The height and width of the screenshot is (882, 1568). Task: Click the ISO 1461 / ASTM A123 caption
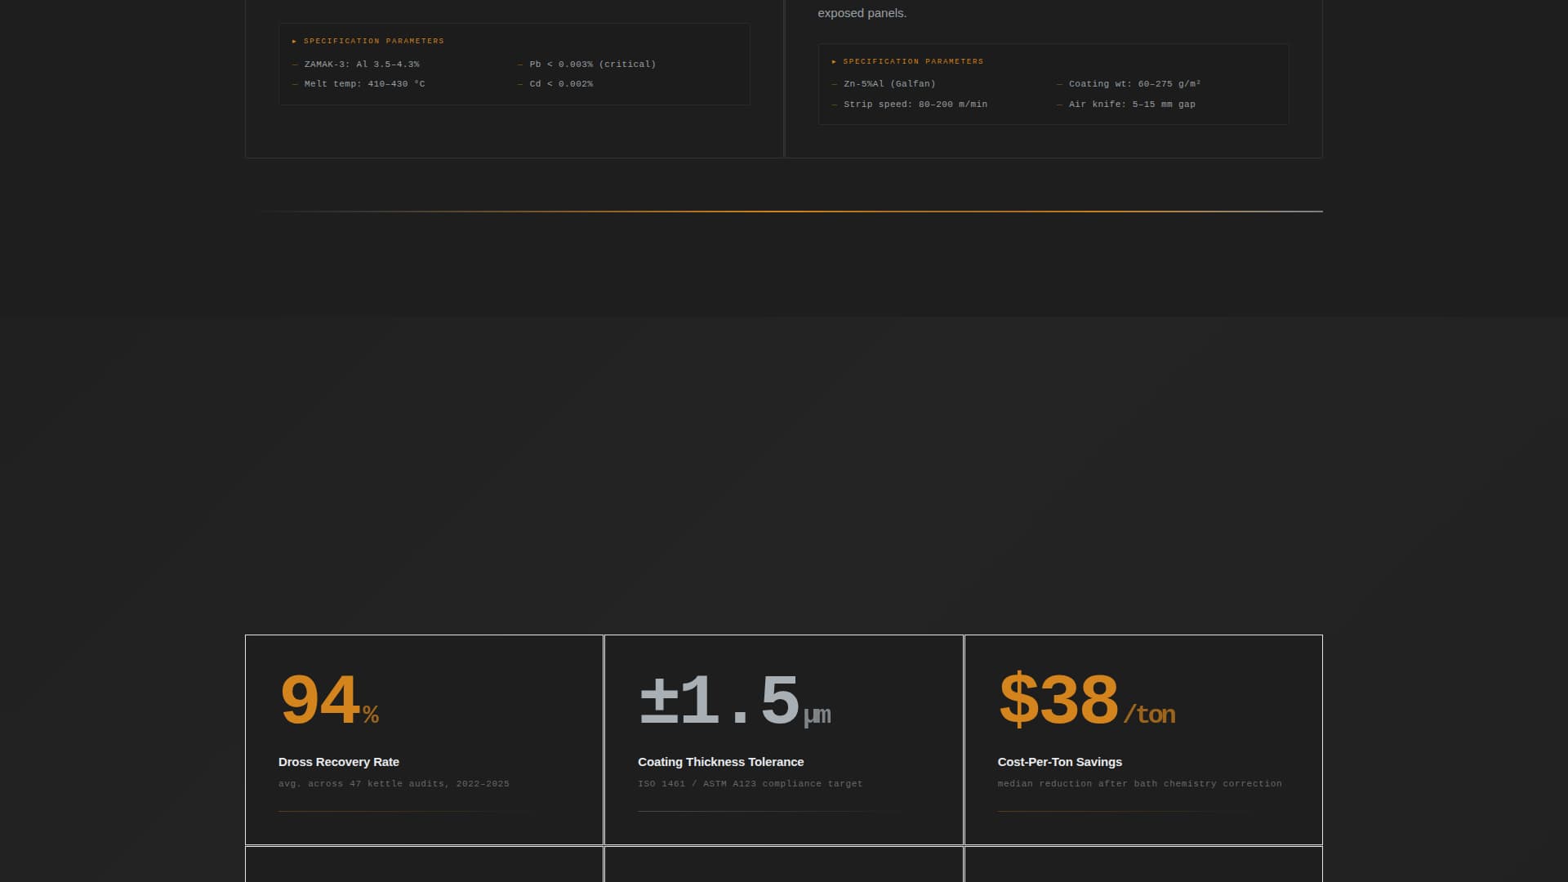750,784
